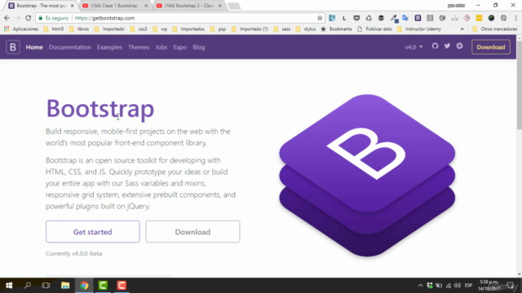Click the Google Translate extension icon

click(x=405, y=18)
